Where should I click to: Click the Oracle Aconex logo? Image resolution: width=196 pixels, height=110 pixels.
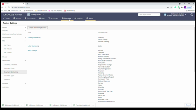coord(12,15)
